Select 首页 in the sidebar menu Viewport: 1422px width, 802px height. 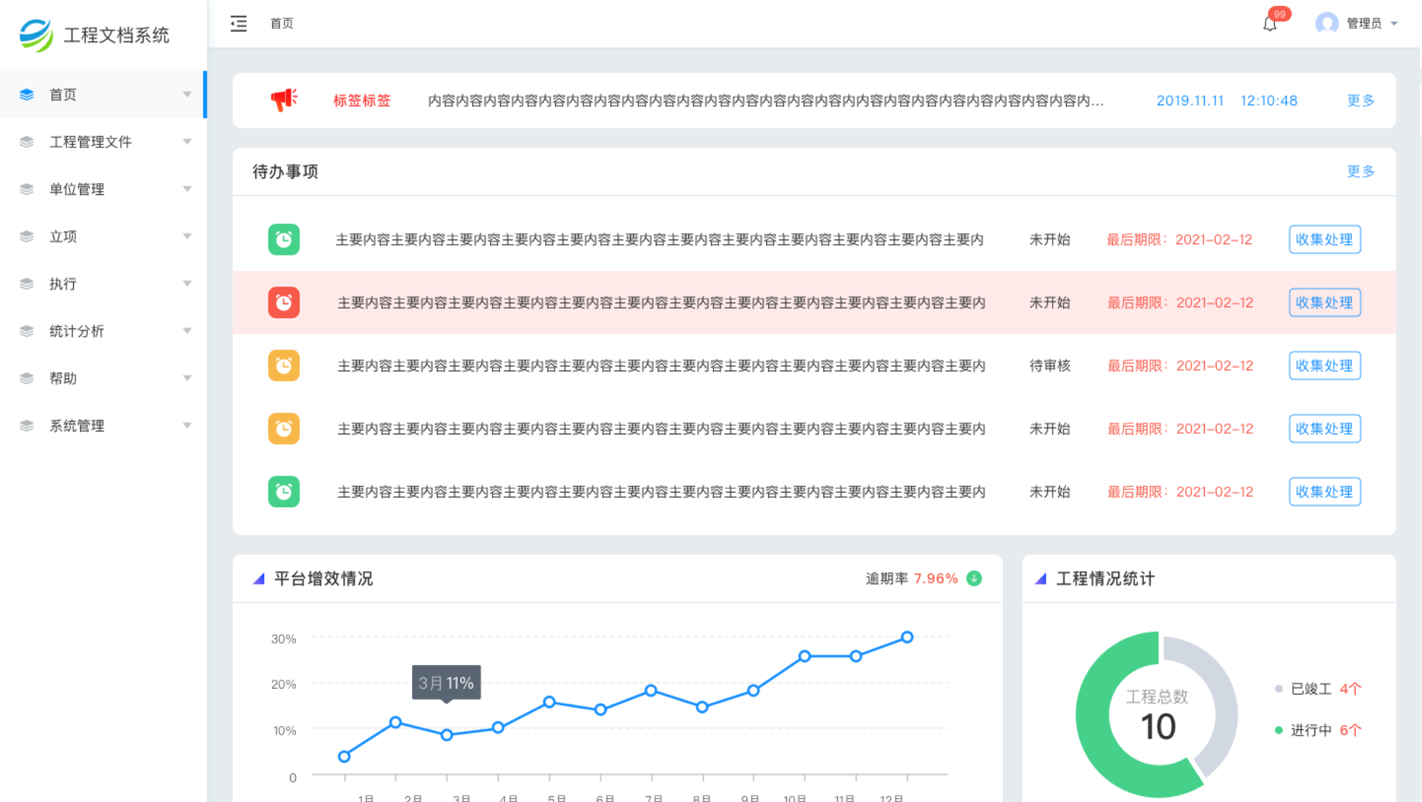tap(63, 94)
